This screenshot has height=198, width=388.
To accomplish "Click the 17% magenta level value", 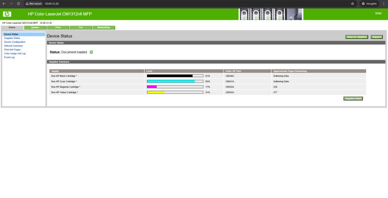I will tap(208, 87).
